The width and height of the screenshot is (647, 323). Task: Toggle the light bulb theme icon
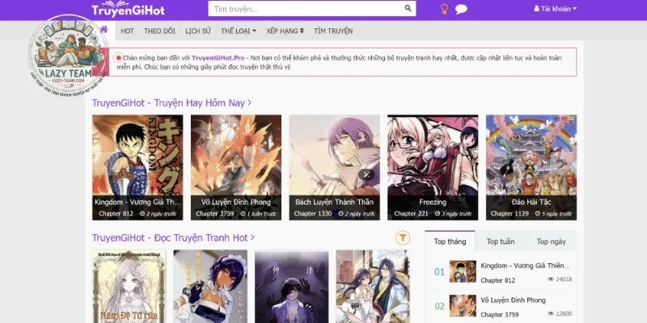click(x=444, y=9)
